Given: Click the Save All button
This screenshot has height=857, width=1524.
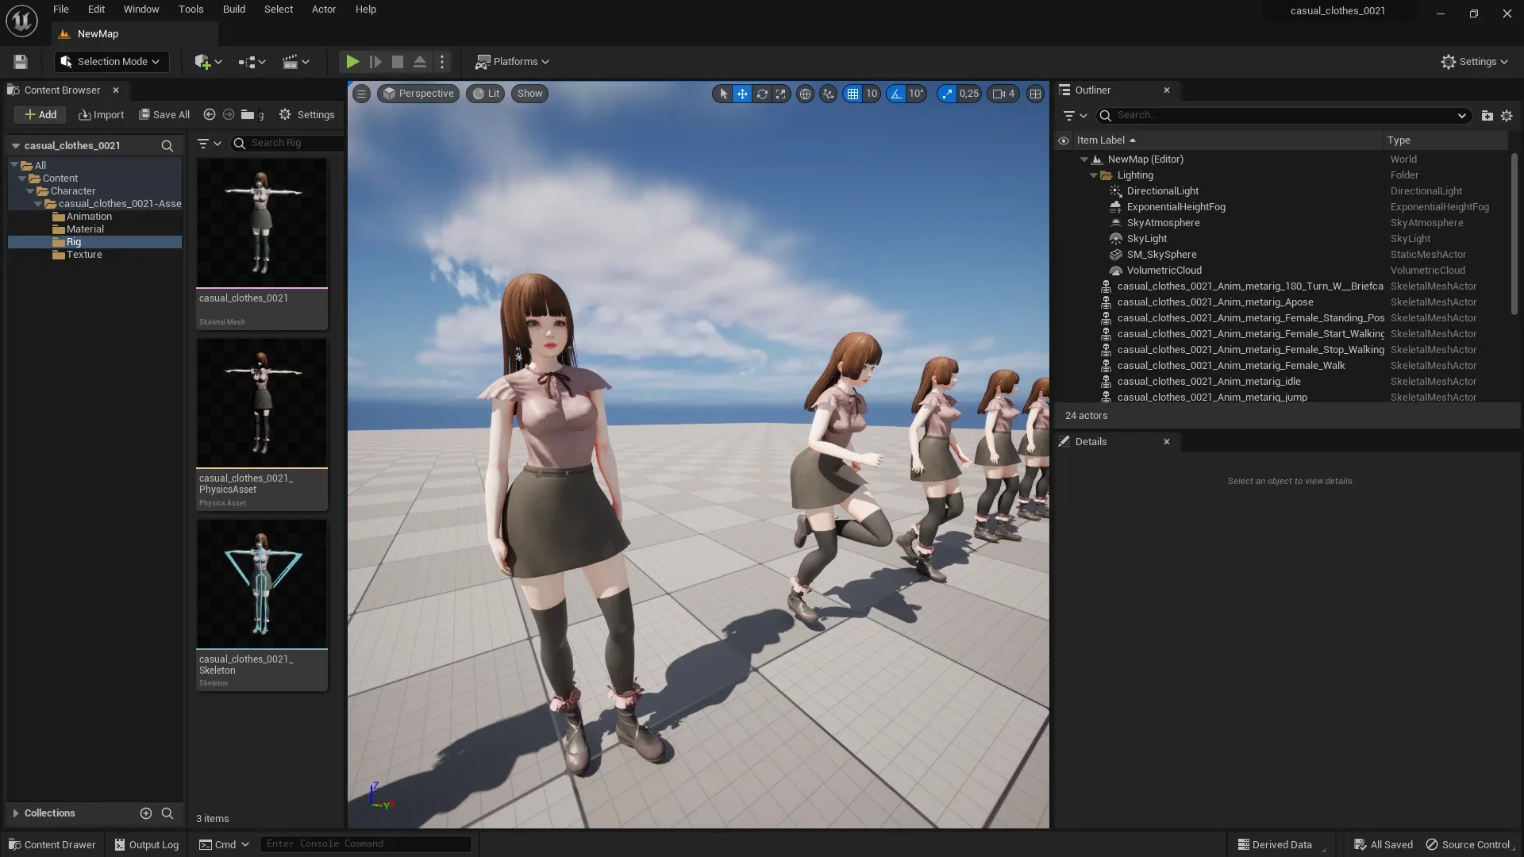Looking at the screenshot, I should click(164, 114).
